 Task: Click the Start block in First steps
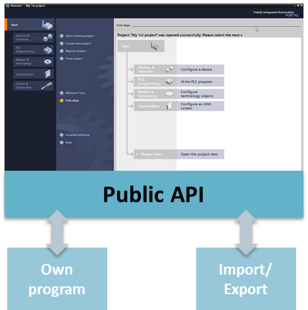click(141, 46)
